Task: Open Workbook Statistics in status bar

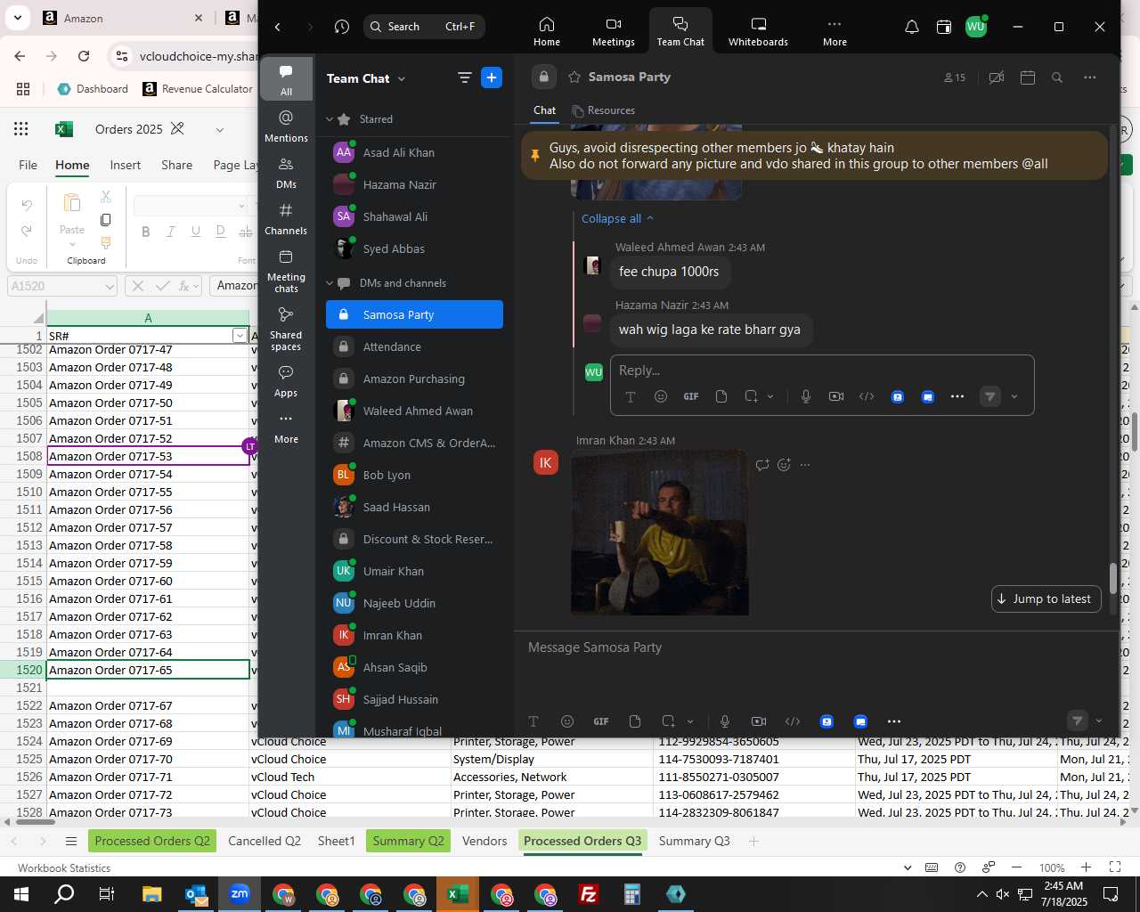Action: coord(64,867)
